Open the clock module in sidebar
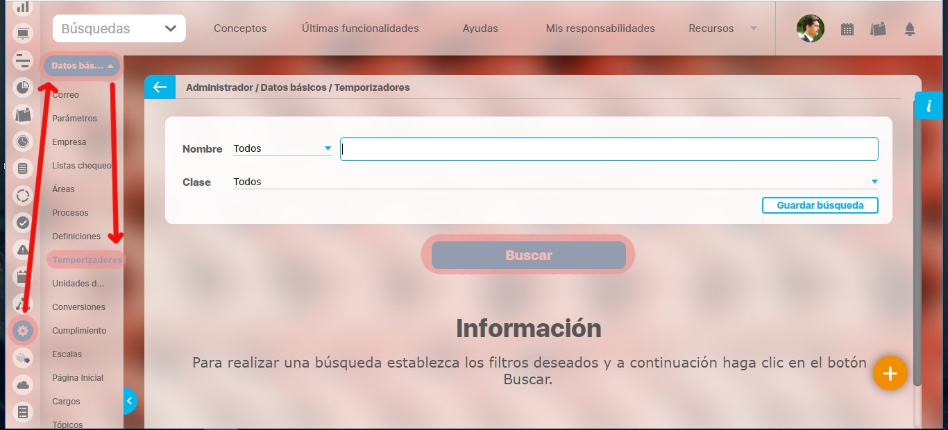 pyautogui.click(x=23, y=141)
